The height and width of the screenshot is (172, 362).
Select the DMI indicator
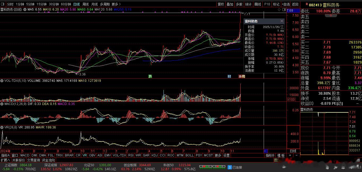point(34,155)
